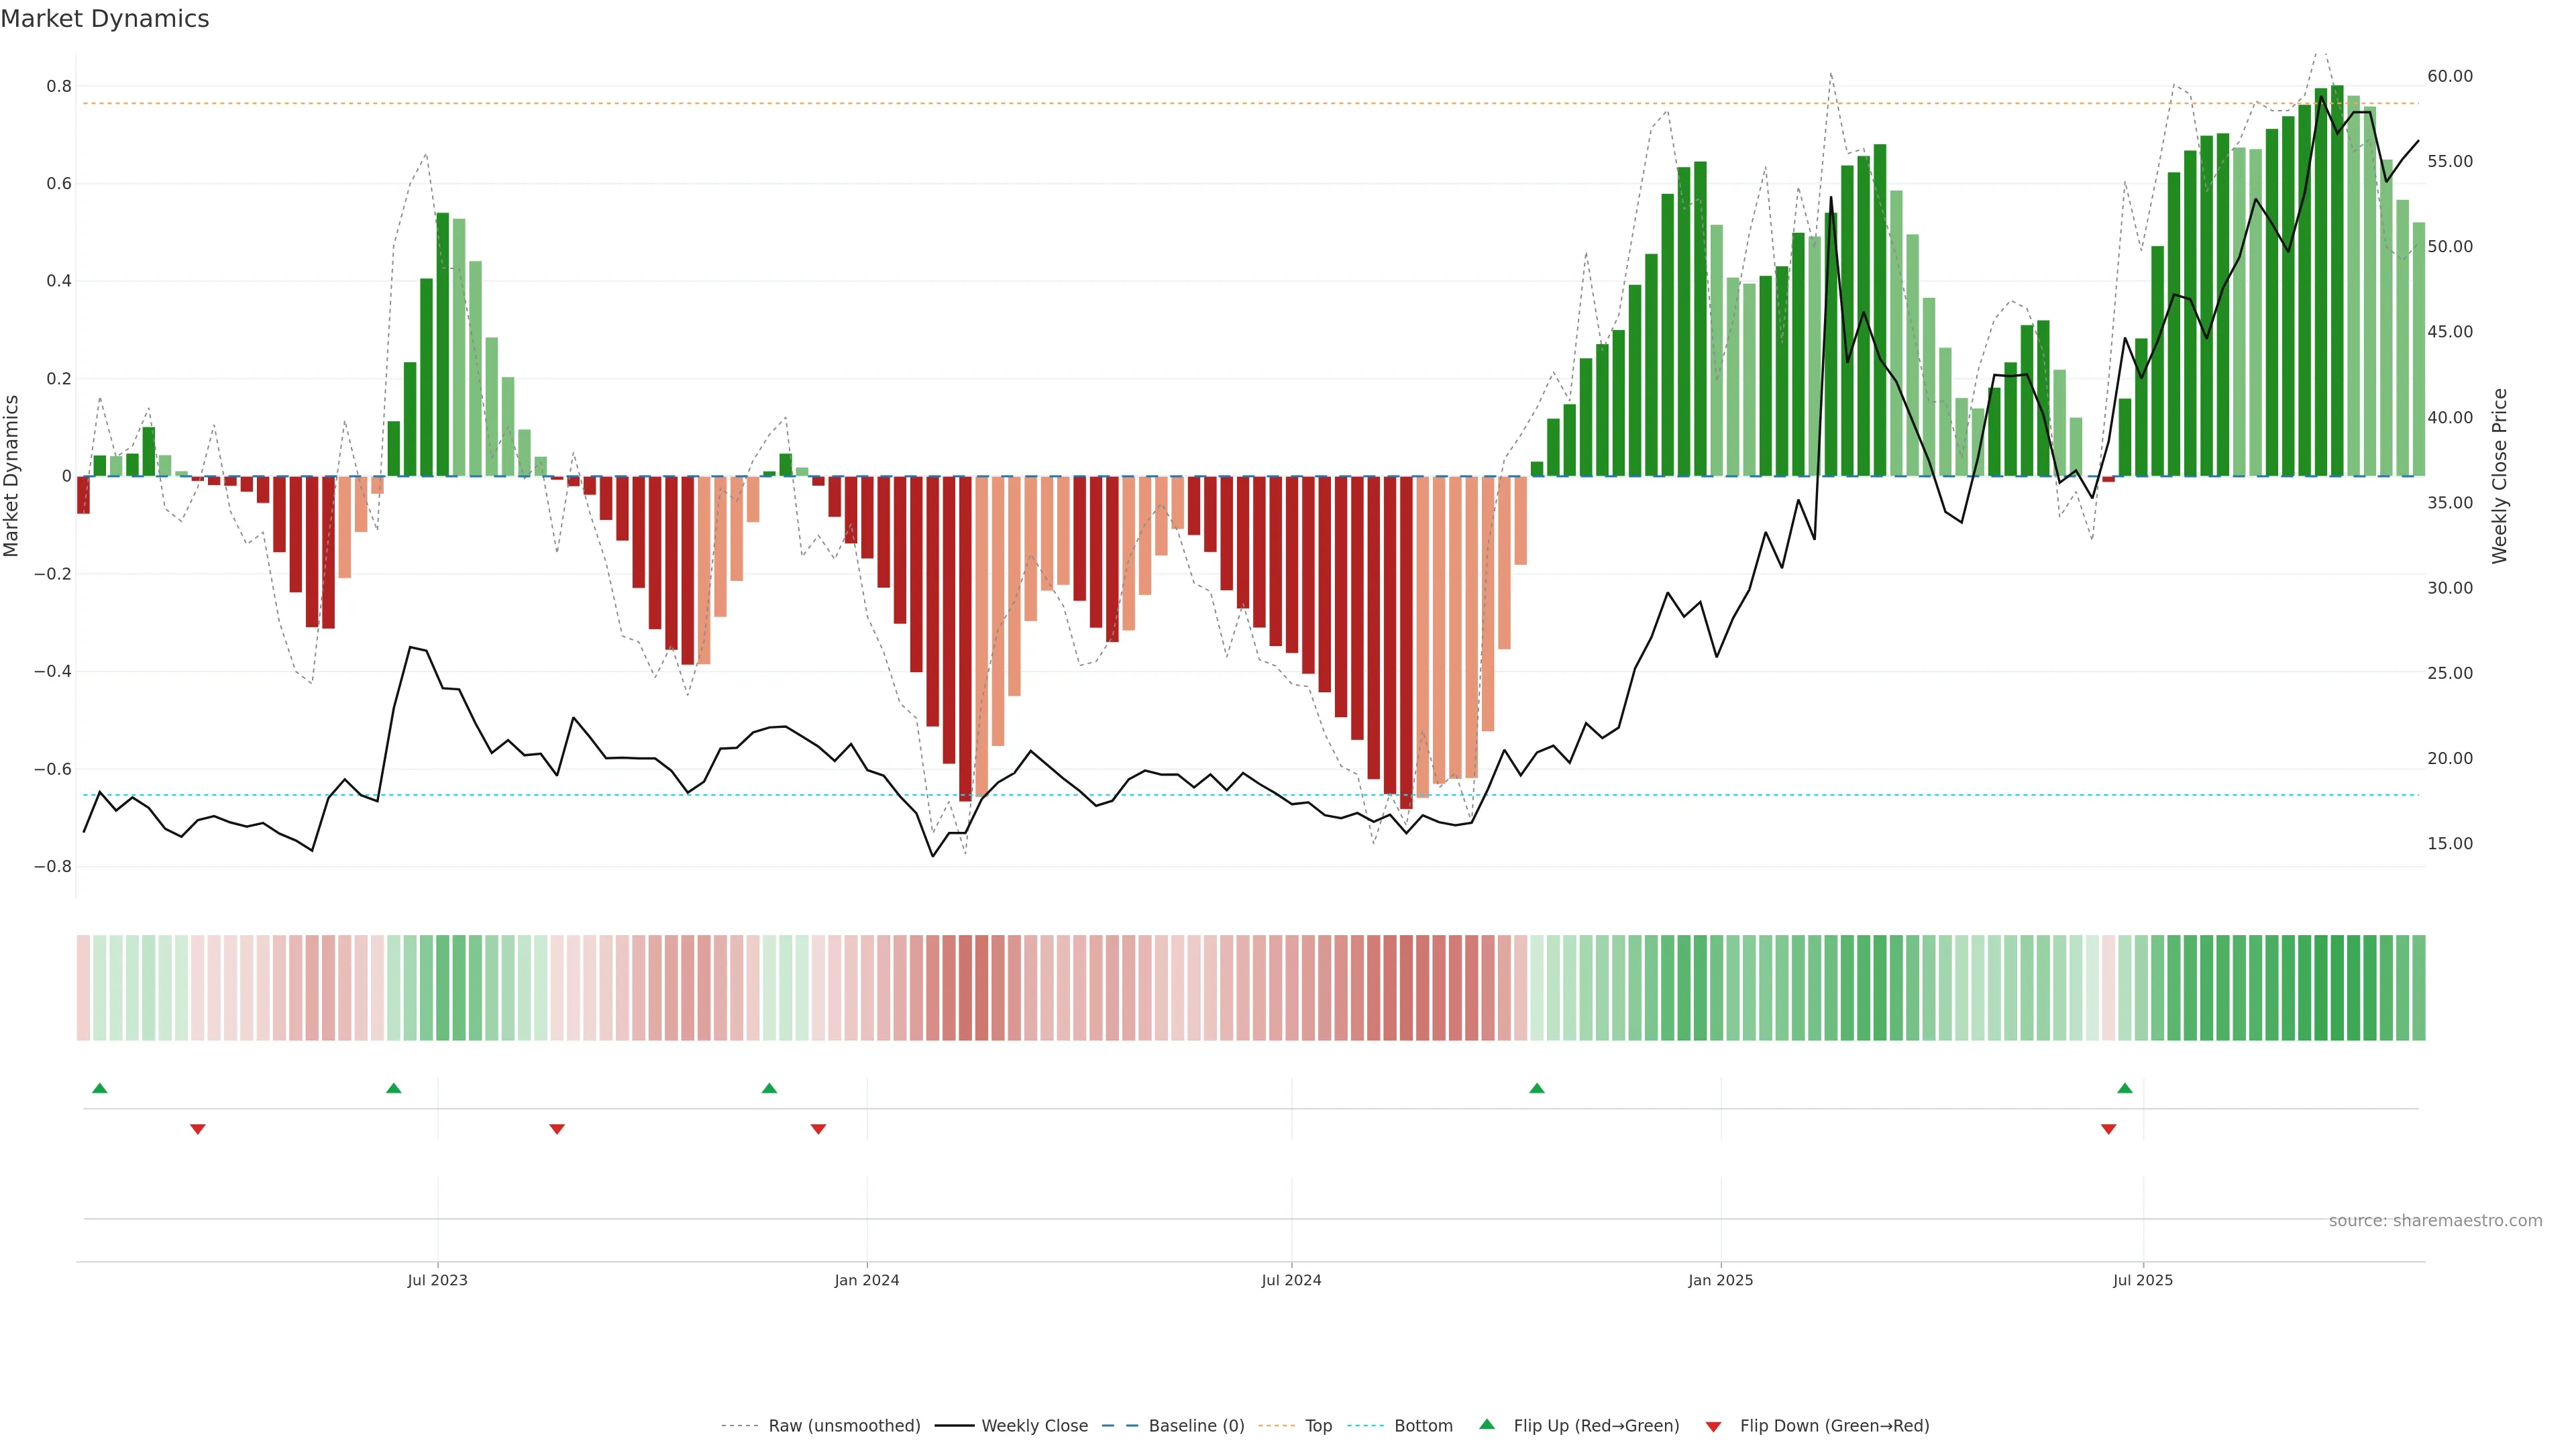Toggle the Weekly Close legend entry
The width and height of the screenshot is (2576, 1449).
pos(1034,1426)
